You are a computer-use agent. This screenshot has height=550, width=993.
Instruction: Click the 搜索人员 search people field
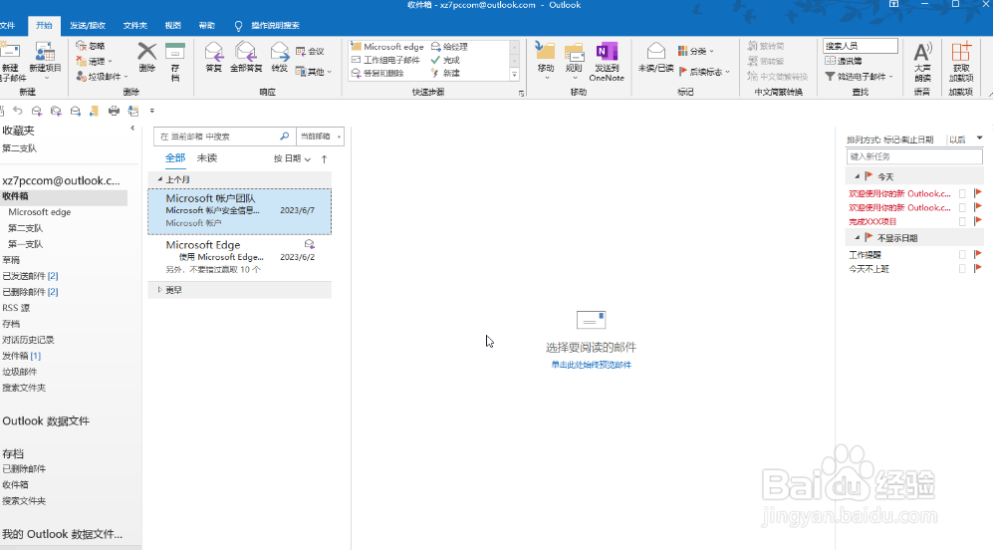point(860,46)
